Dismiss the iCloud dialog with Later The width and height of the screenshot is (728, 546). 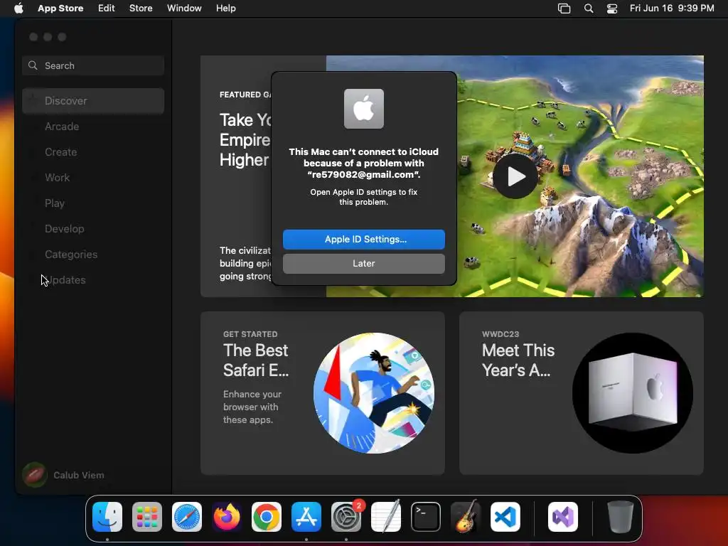[363, 263]
